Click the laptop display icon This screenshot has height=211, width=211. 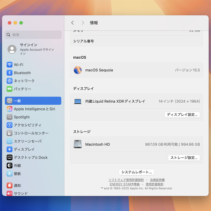pos(78,101)
